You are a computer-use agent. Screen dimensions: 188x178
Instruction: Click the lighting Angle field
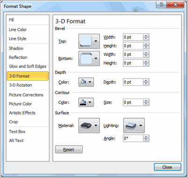pos(133,138)
